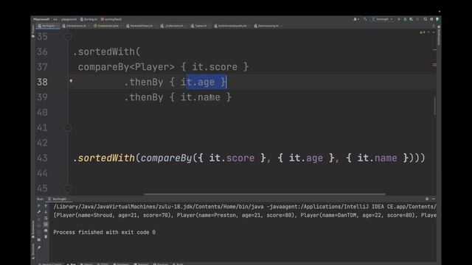Screen dimensions: 472x265
Task: Open the Tuples.kt tab
Action: 201,26
